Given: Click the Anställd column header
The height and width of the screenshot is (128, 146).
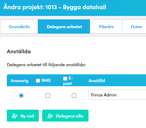Looking at the screenshot, I should [x=97, y=81].
